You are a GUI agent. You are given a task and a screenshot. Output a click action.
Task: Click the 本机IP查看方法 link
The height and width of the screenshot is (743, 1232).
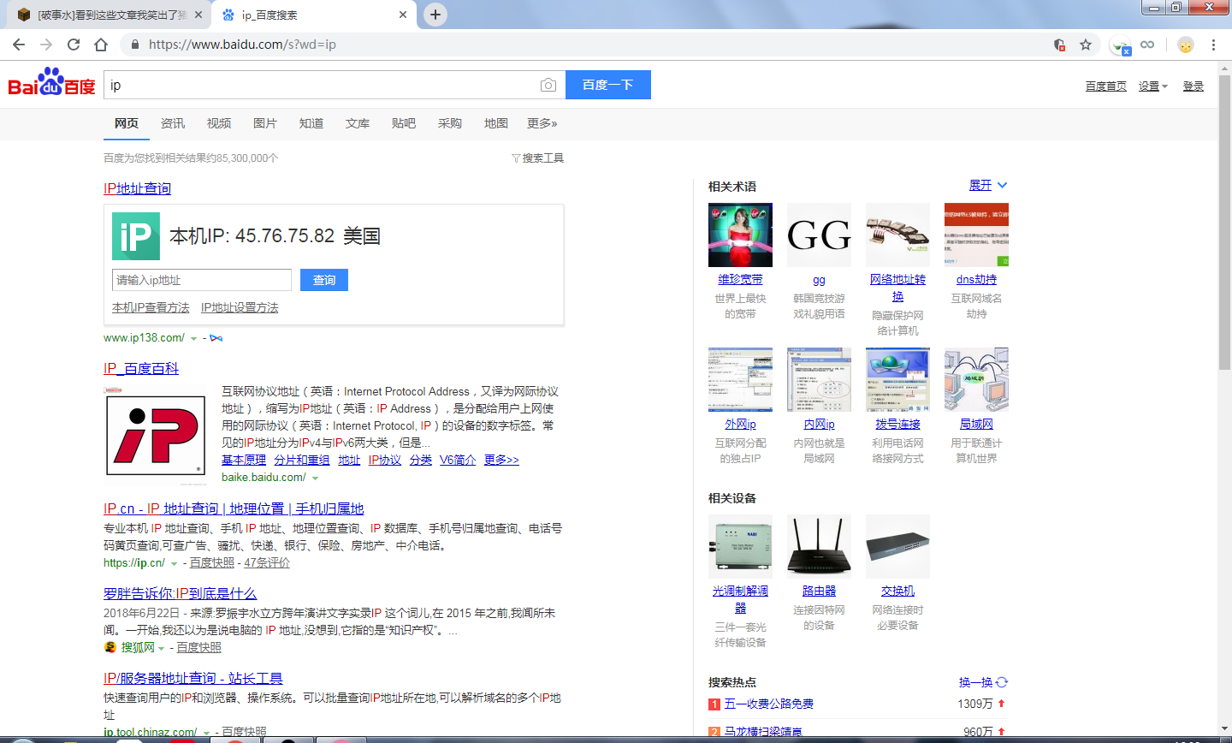pos(151,307)
